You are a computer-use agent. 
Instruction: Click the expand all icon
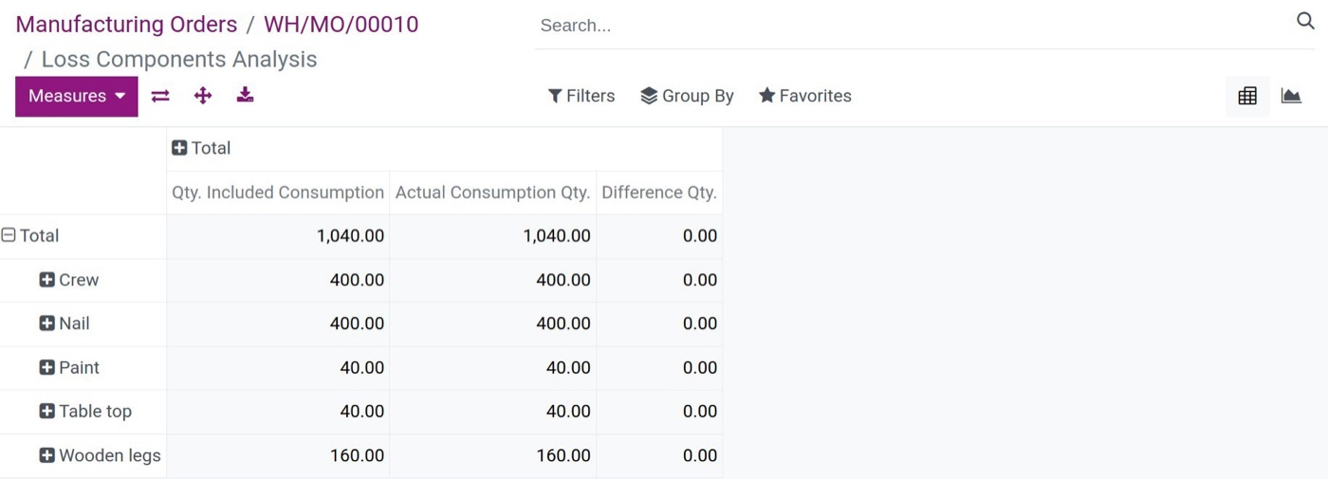pyautogui.click(x=203, y=96)
